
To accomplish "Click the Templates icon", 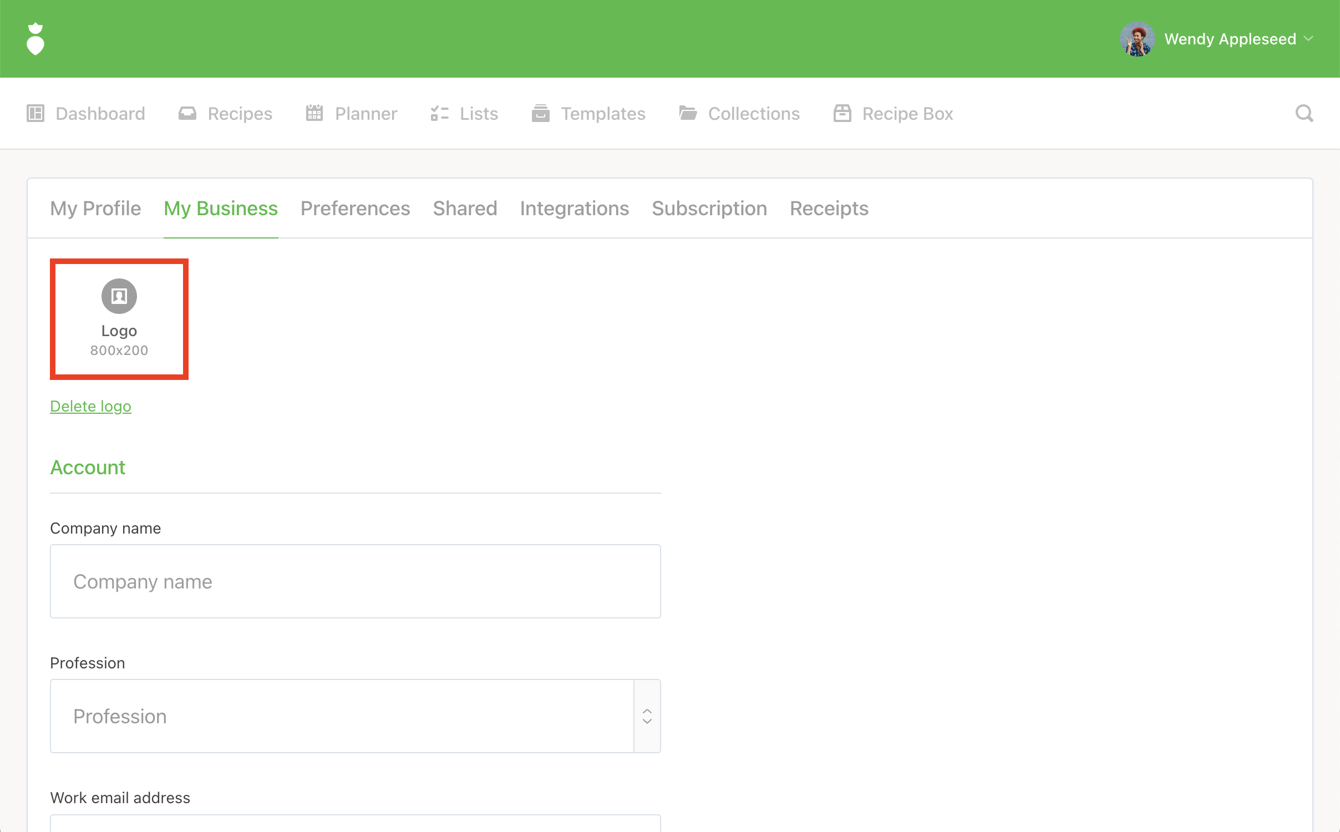I will 540,113.
